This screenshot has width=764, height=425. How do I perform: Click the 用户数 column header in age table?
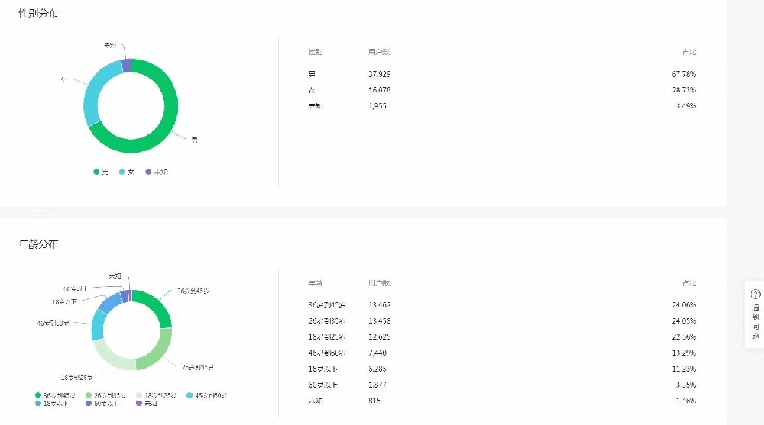379,283
